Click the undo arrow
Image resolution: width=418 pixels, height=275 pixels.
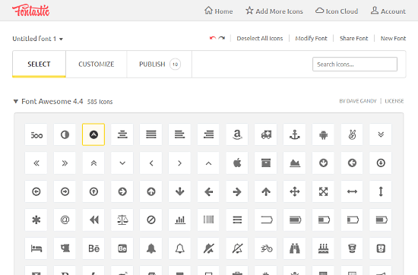click(213, 39)
